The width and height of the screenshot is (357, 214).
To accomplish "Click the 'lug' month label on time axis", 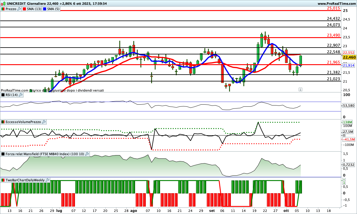I will [x=59, y=210].
